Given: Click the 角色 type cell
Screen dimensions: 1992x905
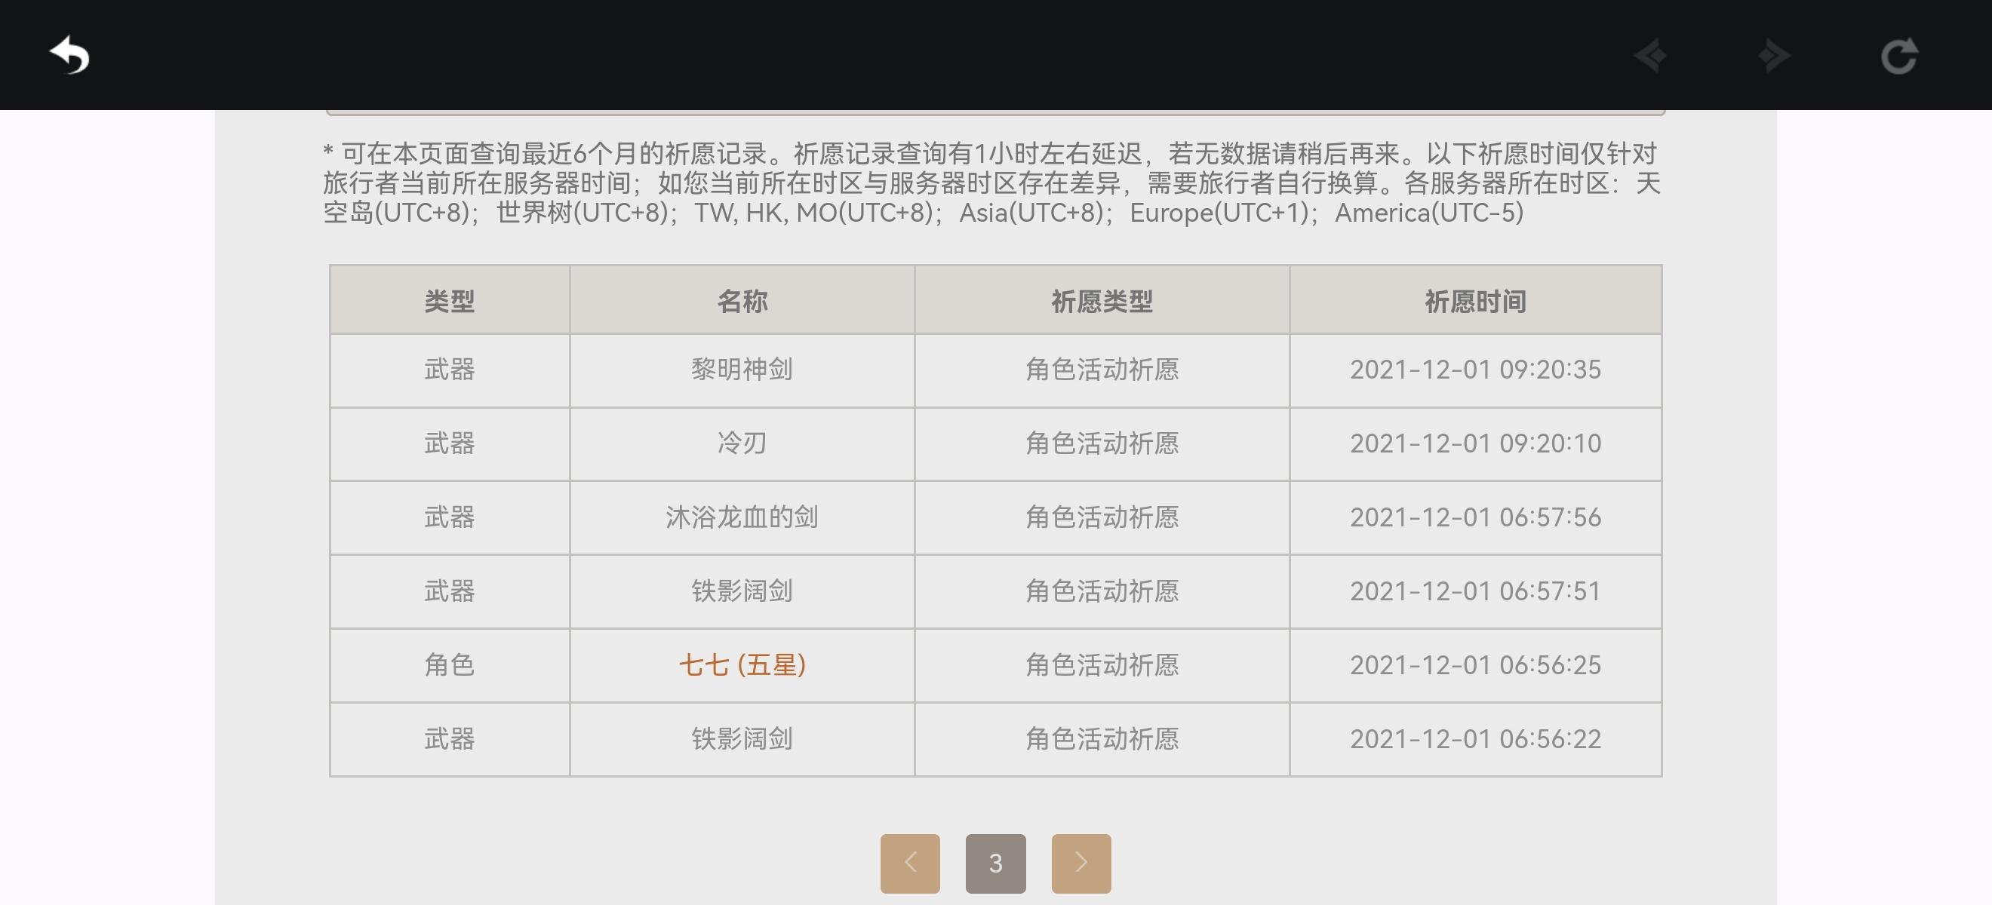Looking at the screenshot, I should (449, 664).
